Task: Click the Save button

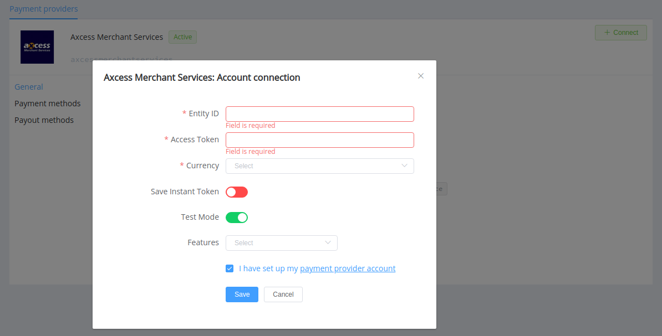Action: coord(242,294)
